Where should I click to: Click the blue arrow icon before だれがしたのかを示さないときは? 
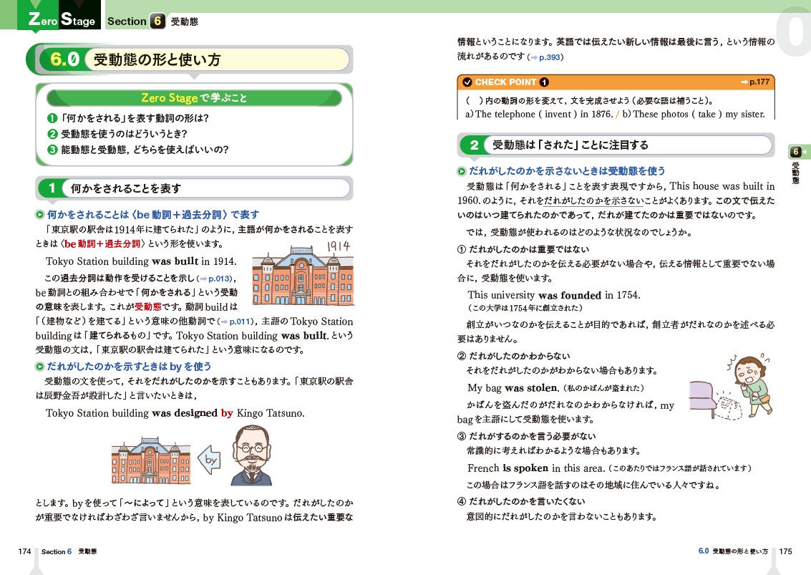pos(462,172)
